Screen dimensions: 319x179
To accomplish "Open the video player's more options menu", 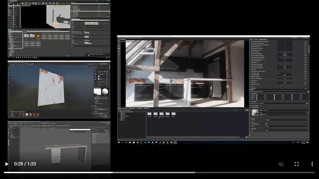I will pyautogui.click(x=312, y=164).
